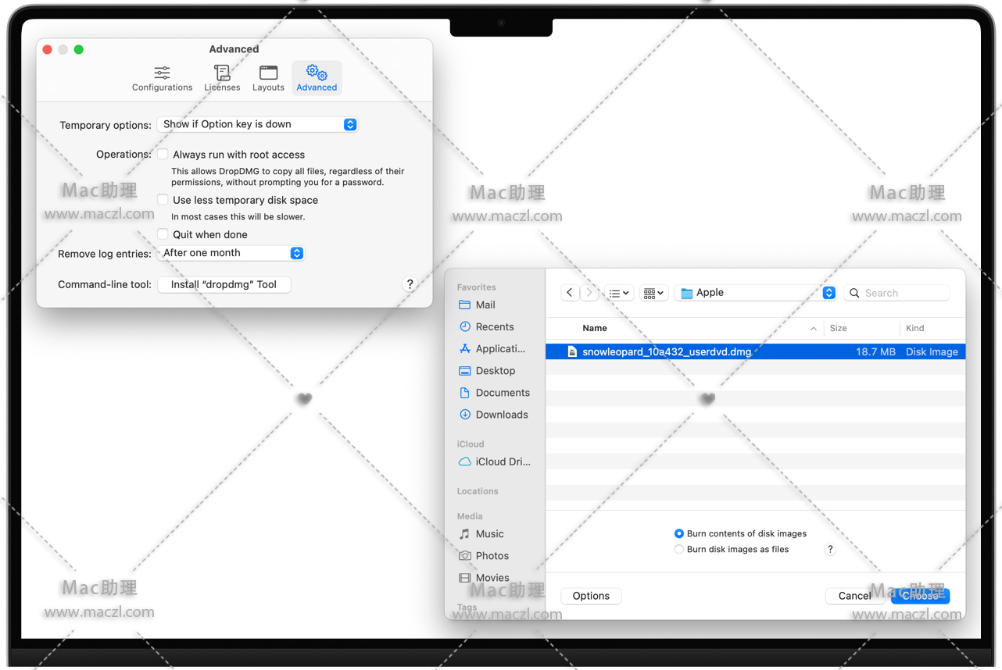Select Burn disk images as files option

(x=679, y=550)
